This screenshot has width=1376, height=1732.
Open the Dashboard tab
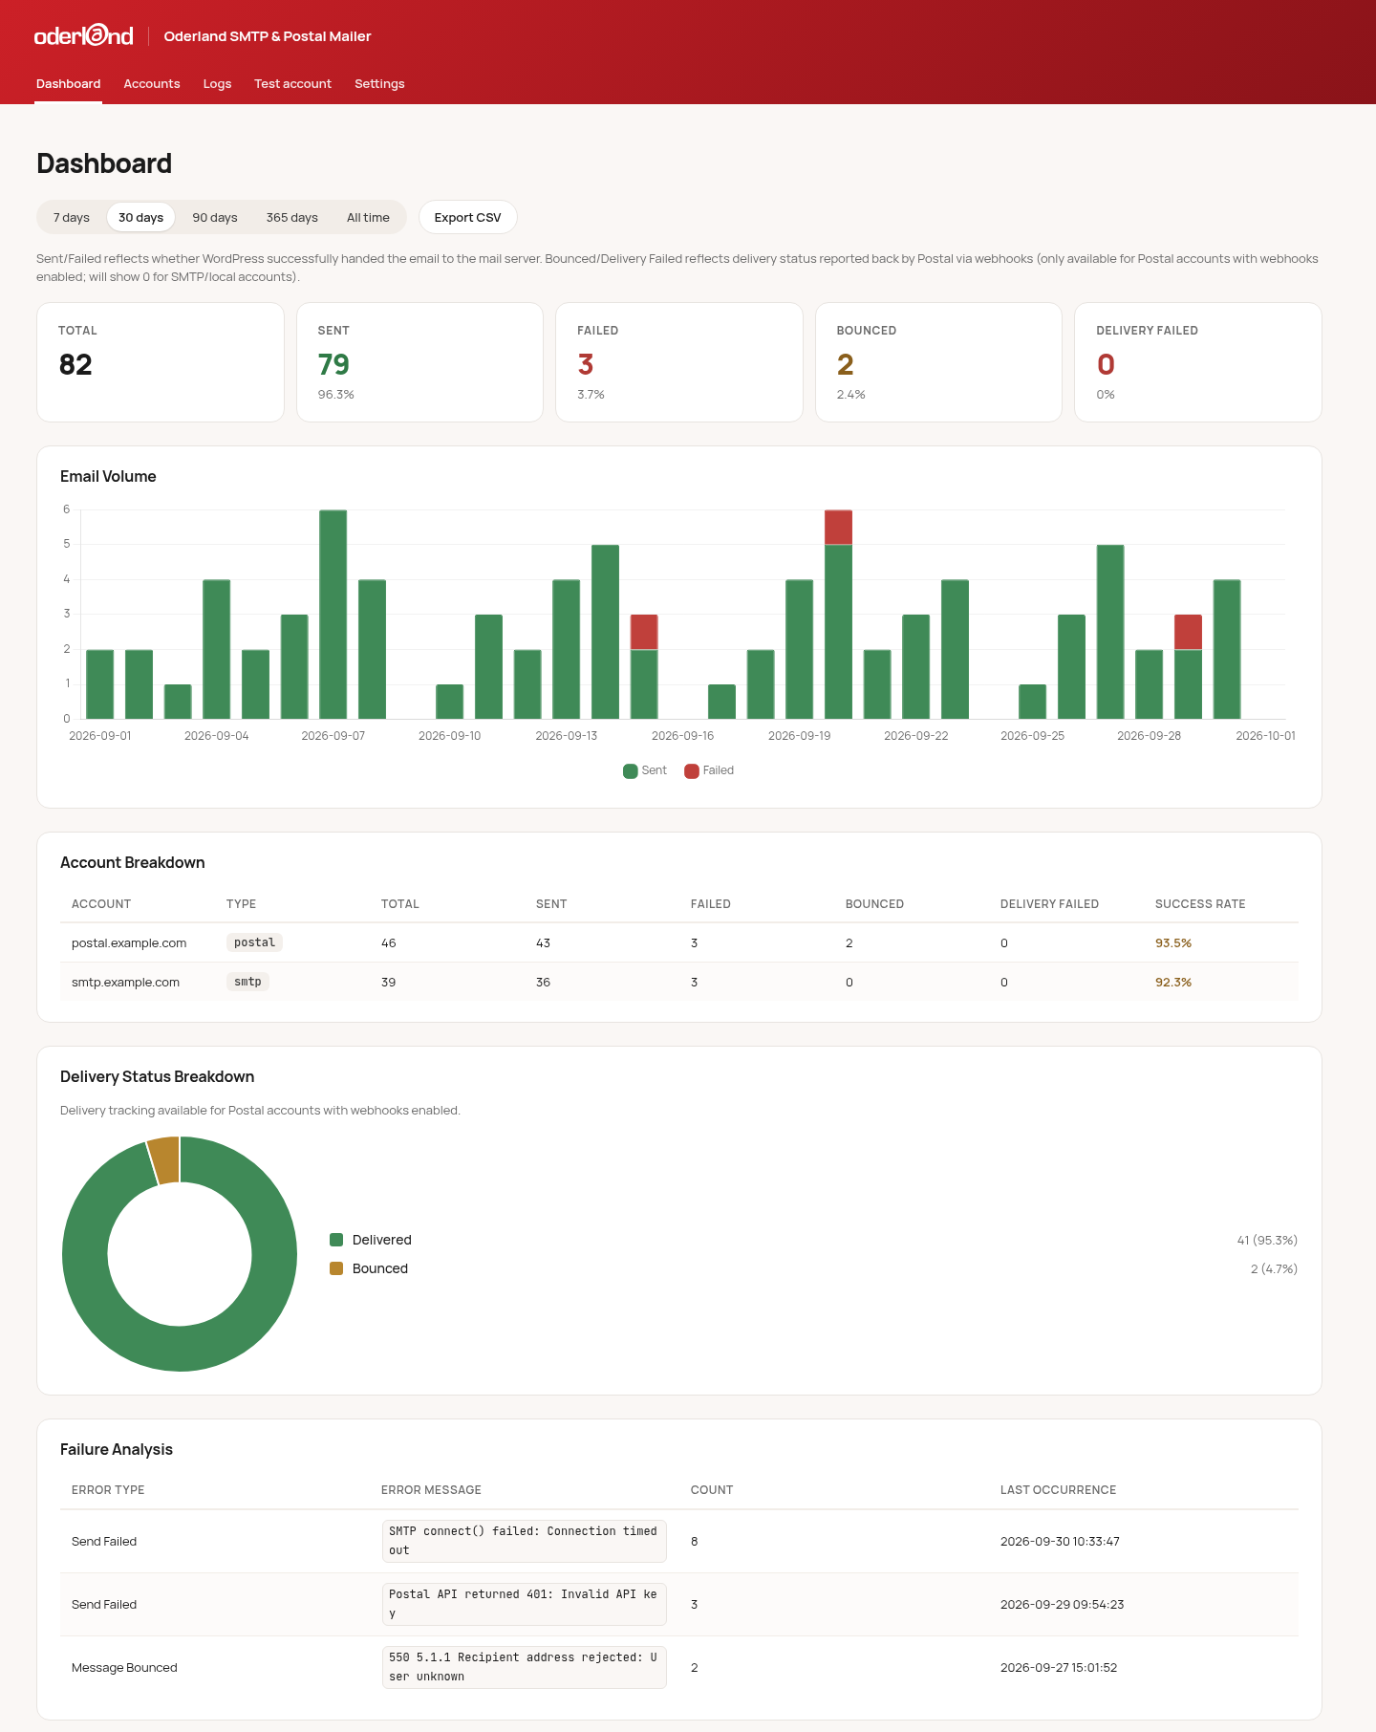pos(68,84)
